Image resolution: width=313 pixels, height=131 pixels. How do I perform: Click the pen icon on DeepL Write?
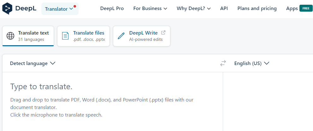click(121, 36)
